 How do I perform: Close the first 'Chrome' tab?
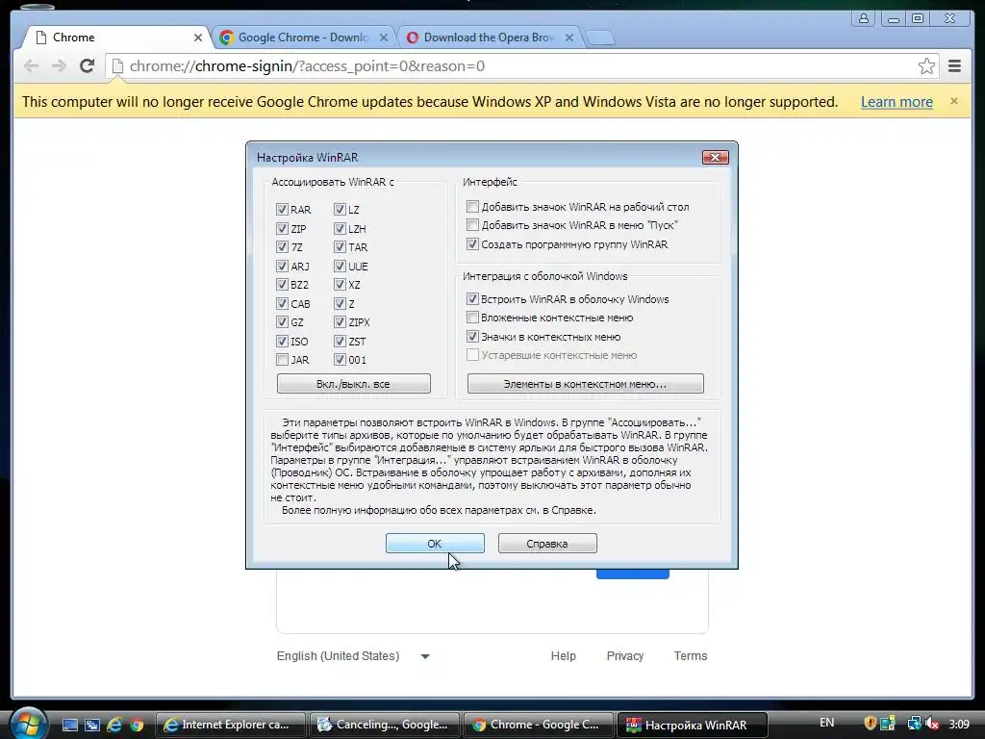[x=198, y=38]
